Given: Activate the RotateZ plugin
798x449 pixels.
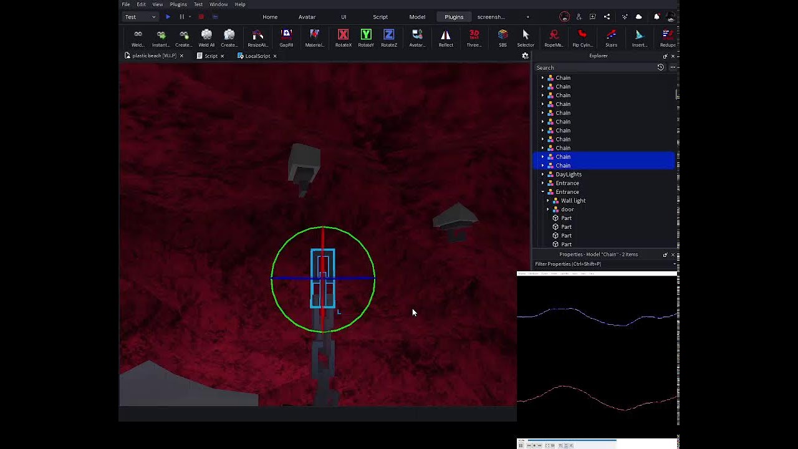Looking at the screenshot, I should click(x=389, y=38).
